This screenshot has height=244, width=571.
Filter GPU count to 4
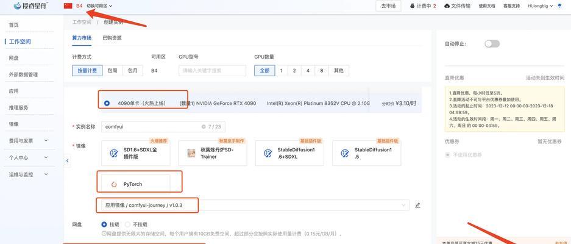[x=308, y=71]
